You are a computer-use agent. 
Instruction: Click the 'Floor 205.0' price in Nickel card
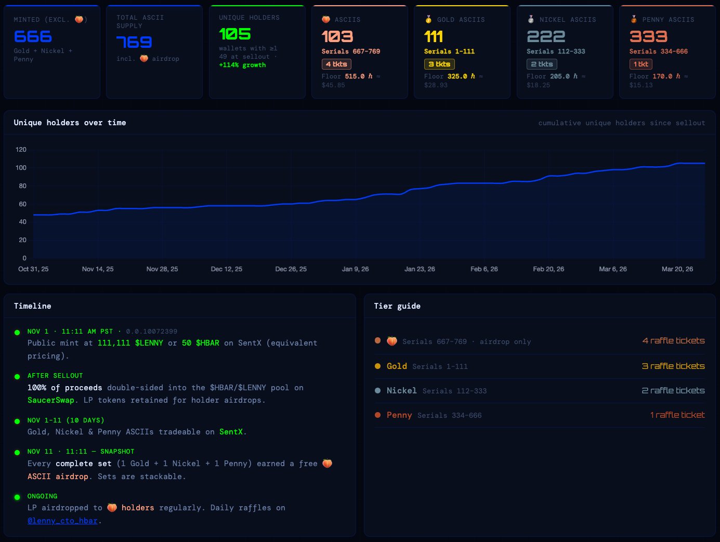[553, 76]
